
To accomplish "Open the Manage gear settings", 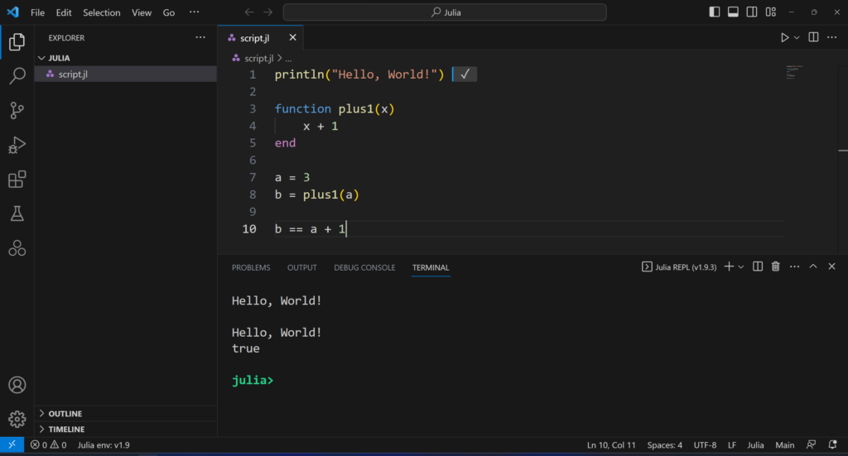I will 17,419.
